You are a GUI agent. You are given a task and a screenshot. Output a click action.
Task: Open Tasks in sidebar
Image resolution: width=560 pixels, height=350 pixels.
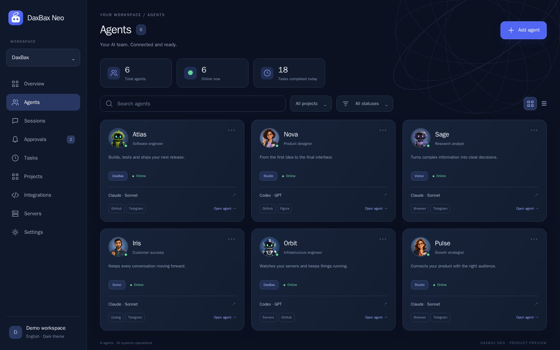point(43,158)
